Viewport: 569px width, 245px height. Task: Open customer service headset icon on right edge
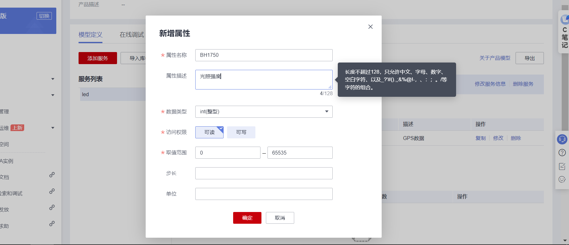point(562,139)
